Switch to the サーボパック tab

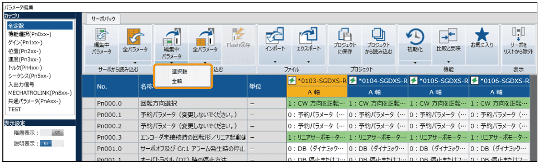coord(104,19)
